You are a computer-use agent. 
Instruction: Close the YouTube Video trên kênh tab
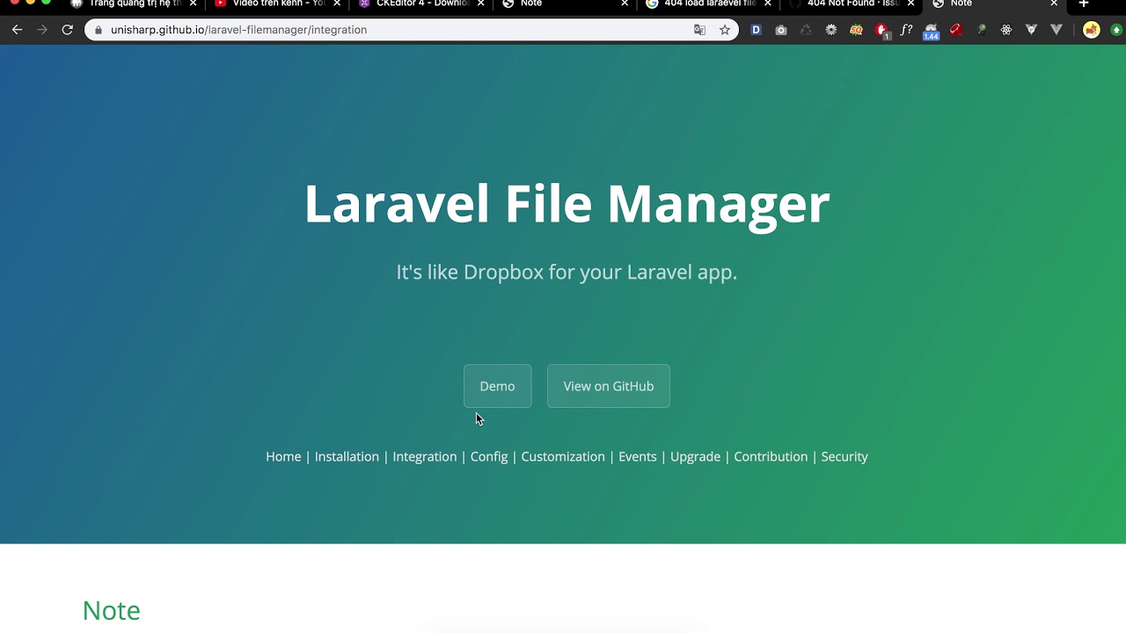337,4
